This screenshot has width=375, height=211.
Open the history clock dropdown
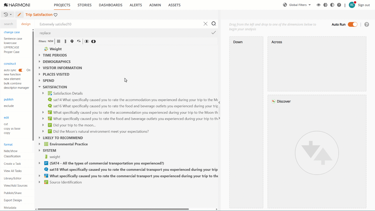(8, 15)
